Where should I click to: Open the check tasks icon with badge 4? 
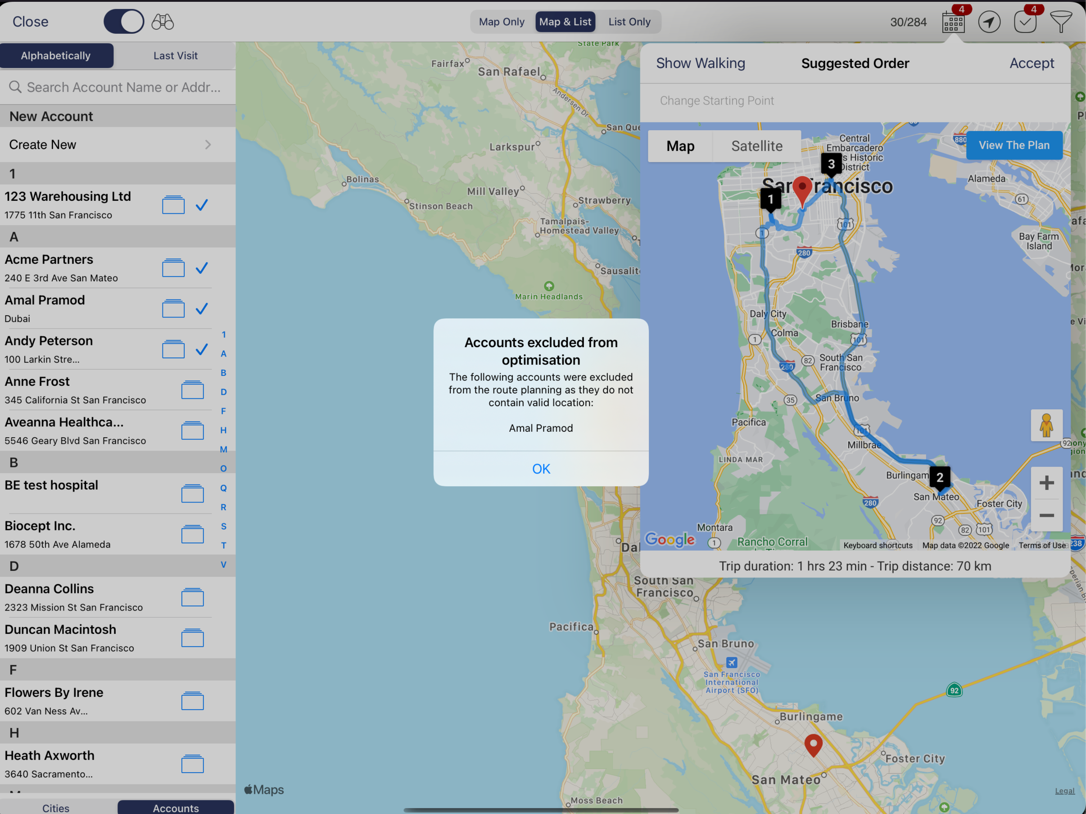1026,22
